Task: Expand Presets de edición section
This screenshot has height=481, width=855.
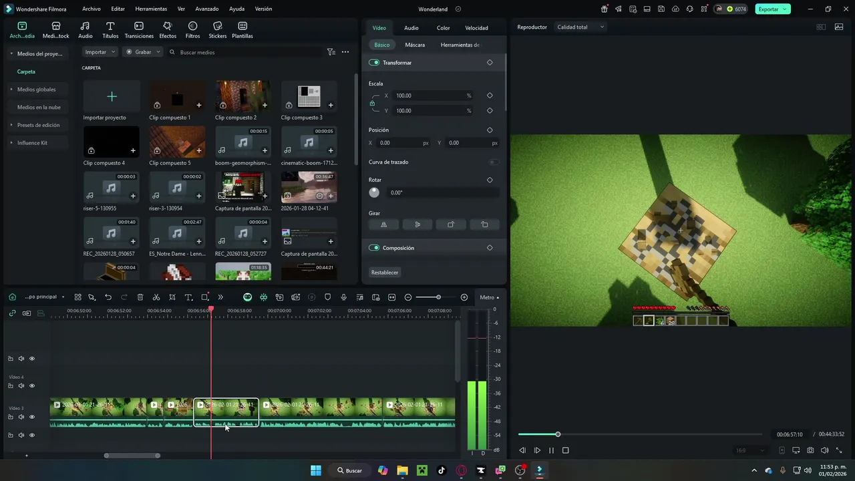Action: point(11,125)
